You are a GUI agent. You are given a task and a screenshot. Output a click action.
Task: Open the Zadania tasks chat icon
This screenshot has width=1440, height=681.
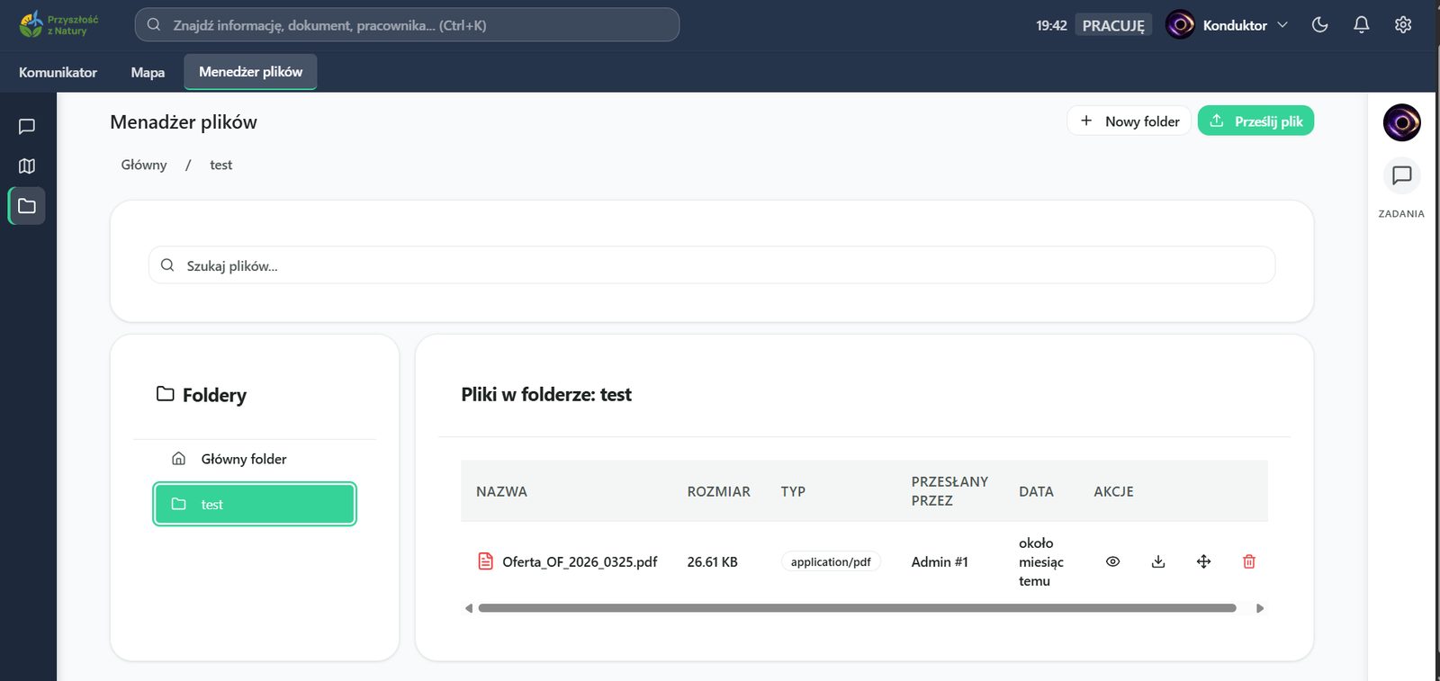(x=1402, y=175)
